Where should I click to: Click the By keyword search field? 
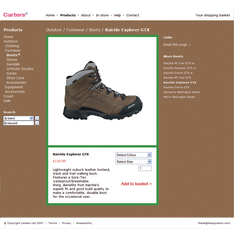click(x=18, y=123)
